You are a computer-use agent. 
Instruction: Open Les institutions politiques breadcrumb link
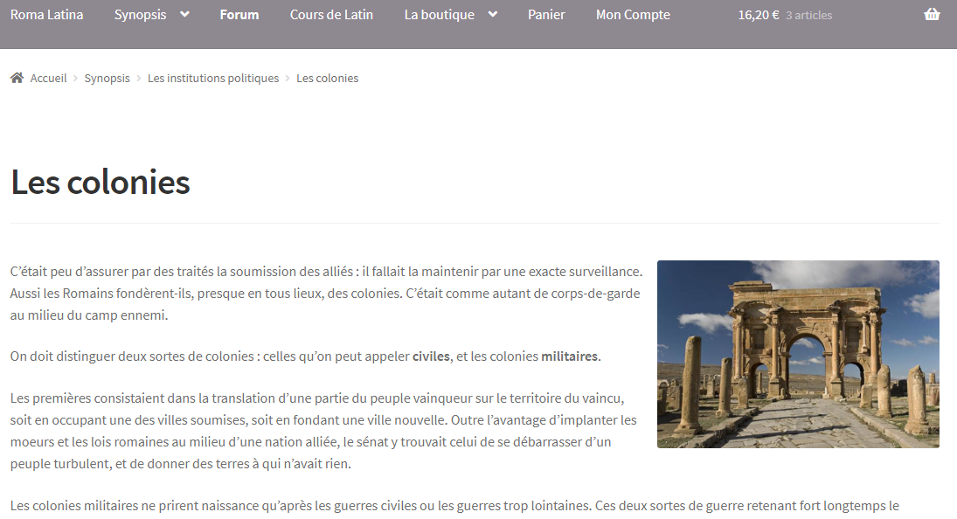pos(213,79)
